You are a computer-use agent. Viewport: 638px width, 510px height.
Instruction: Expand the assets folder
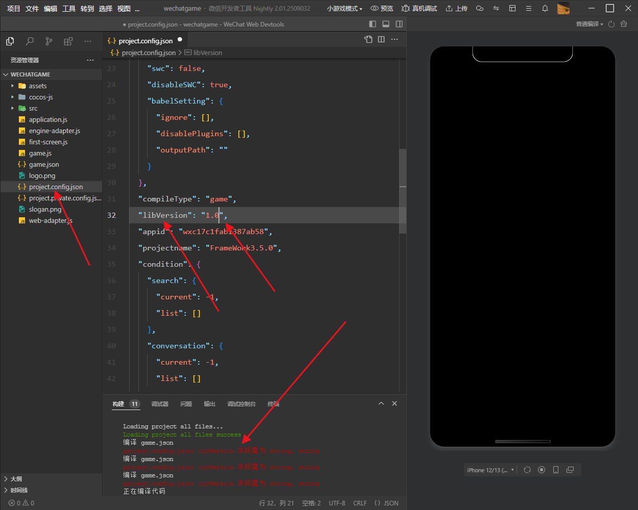click(37, 86)
